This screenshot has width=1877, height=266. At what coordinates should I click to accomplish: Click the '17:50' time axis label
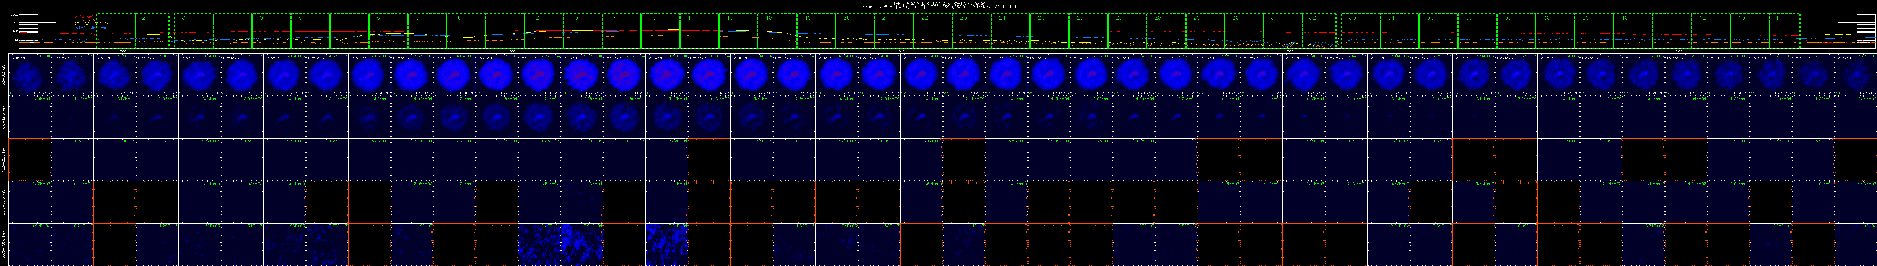[122, 52]
